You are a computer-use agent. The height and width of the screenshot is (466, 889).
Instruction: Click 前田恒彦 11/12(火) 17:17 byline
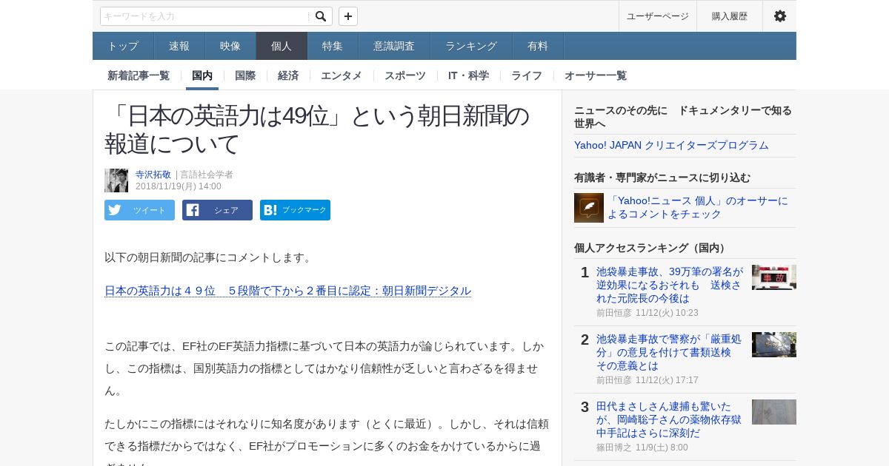[647, 380]
